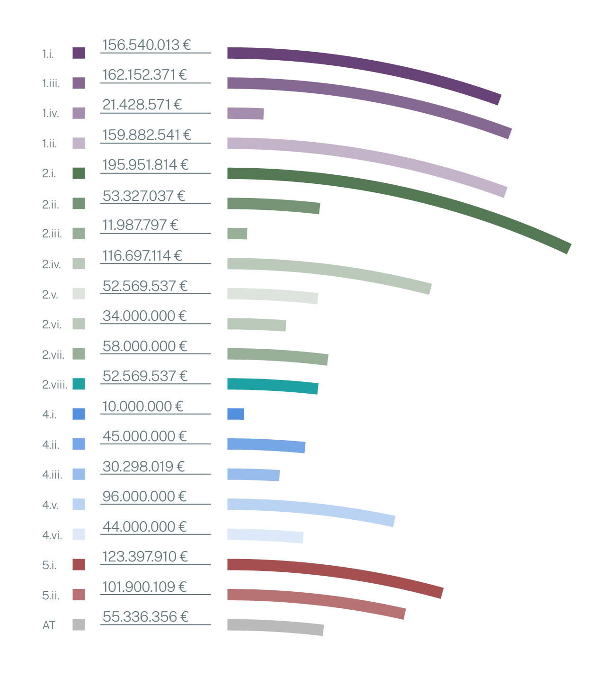The height and width of the screenshot is (678, 612).
Task: Click the AT category label
Action: [49, 625]
